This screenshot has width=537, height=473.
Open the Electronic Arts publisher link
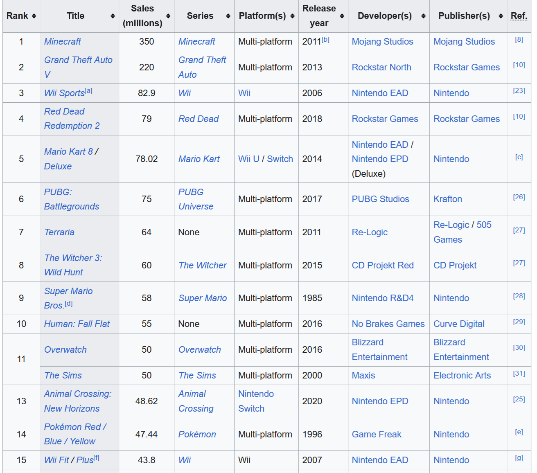click(x=462, y=376)
